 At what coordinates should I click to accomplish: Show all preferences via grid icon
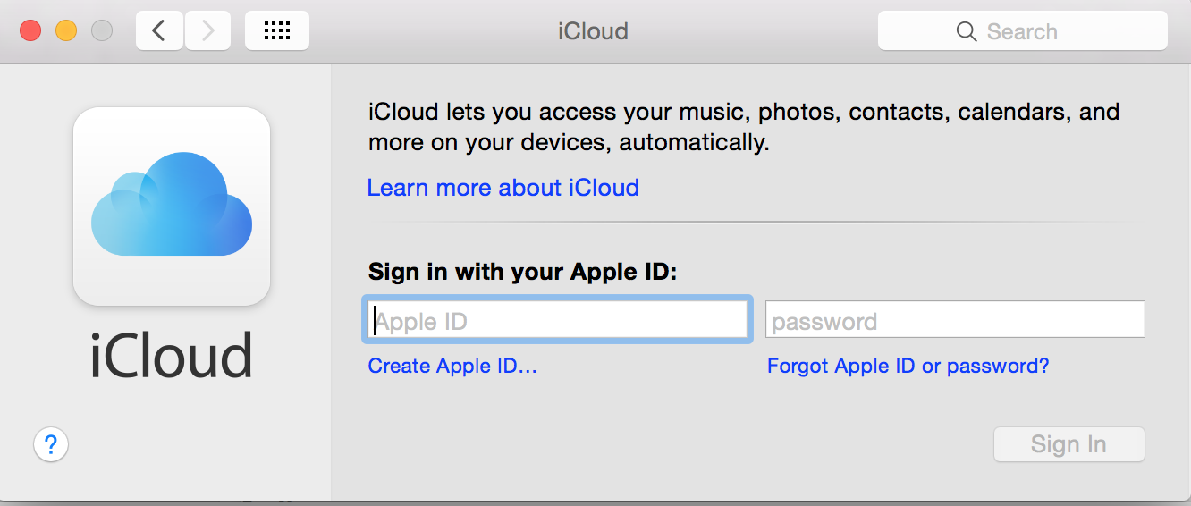[277, 31]
